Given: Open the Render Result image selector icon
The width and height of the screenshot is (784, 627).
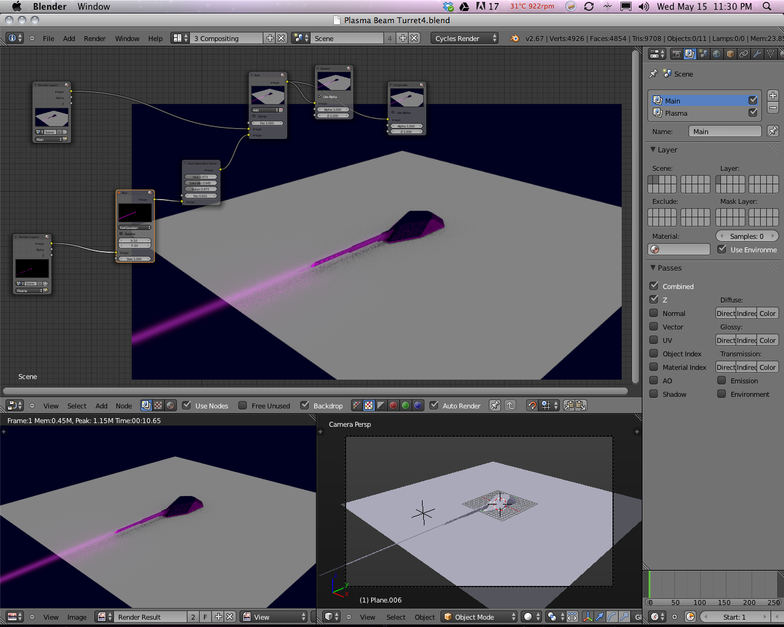Looking at the screenshot, I should [x=105, y=617].
